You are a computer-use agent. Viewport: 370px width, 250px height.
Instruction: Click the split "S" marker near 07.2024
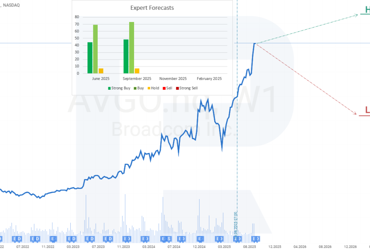pos(169,238)
